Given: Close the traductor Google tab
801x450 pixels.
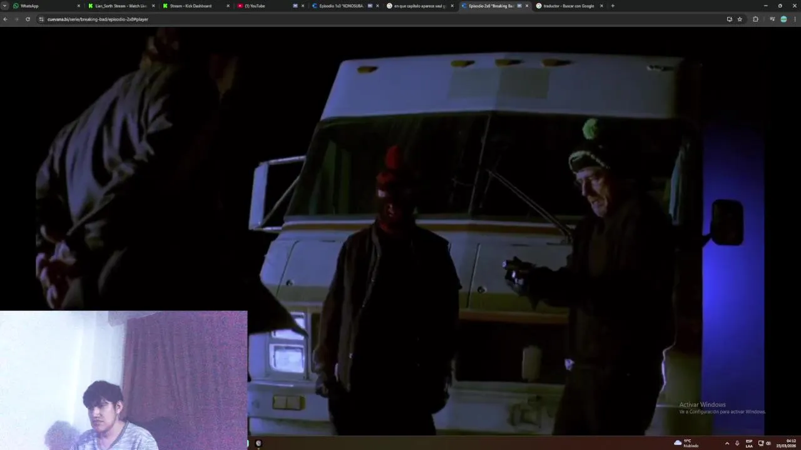Looking at the screenshot, I should point(601,6).
